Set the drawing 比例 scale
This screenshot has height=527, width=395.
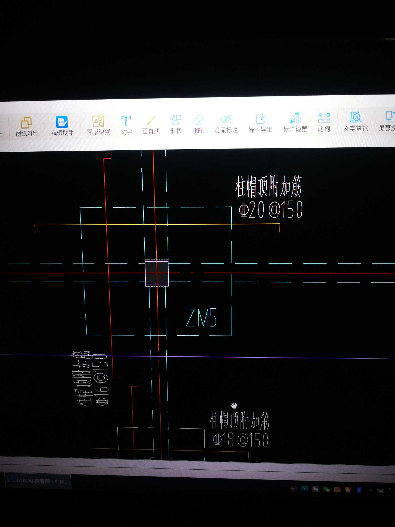[324, 122]
